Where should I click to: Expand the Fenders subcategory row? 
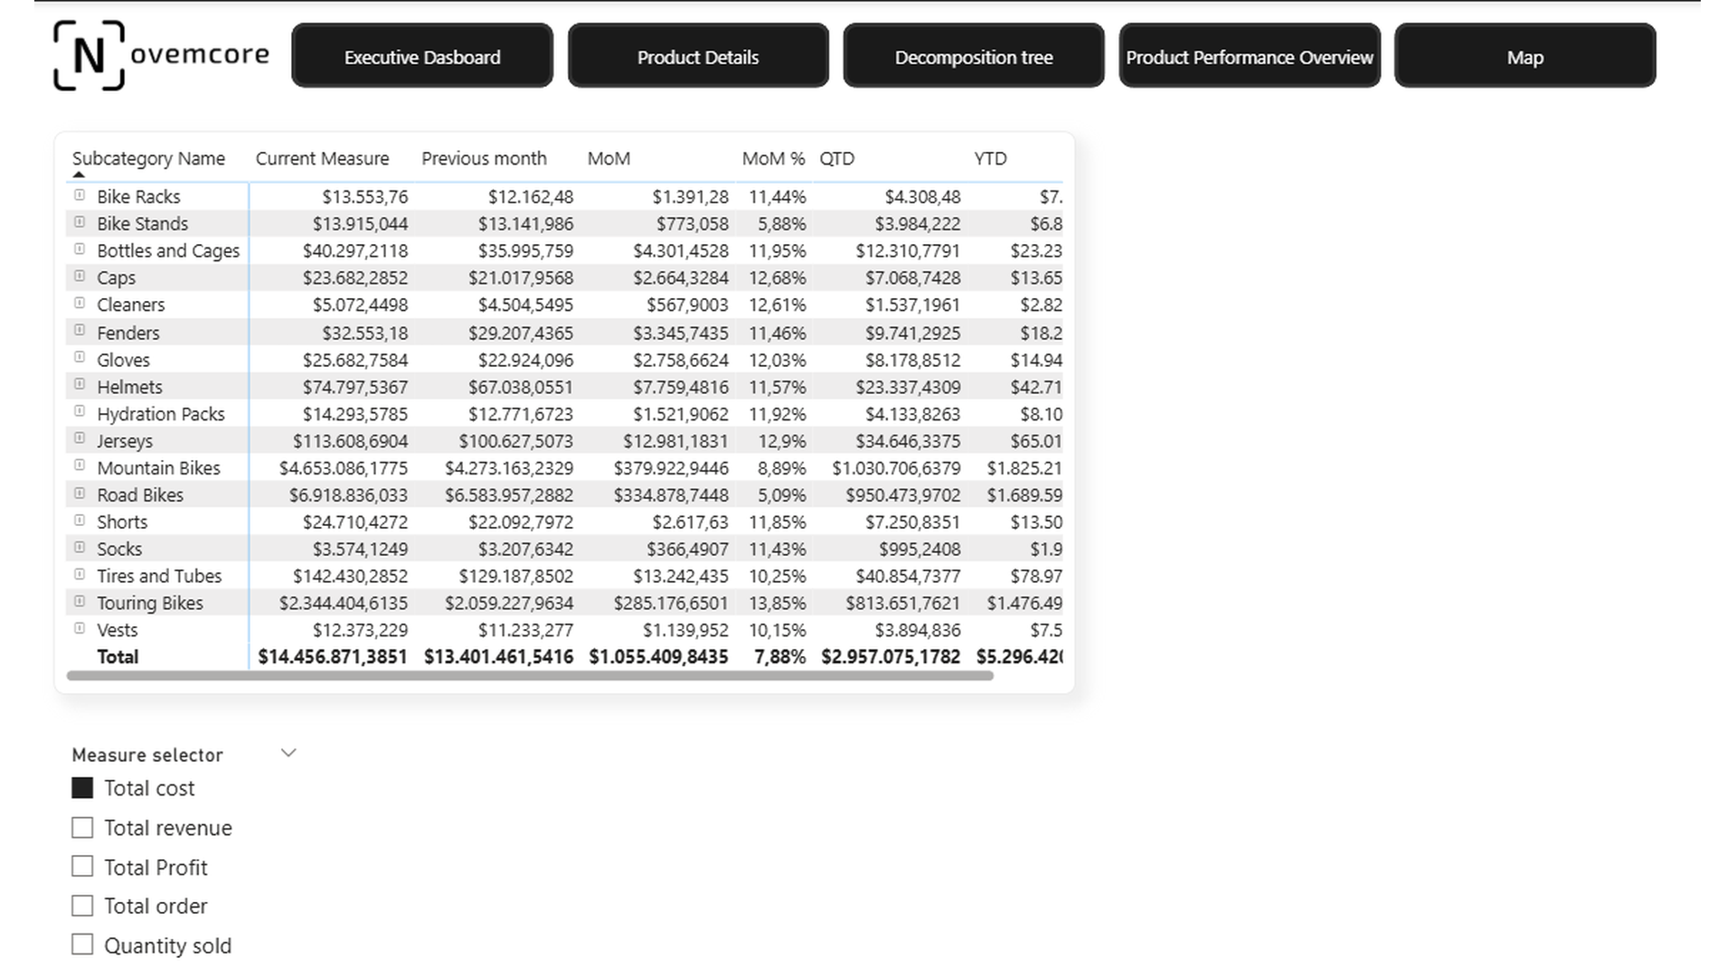click(80, 331)
